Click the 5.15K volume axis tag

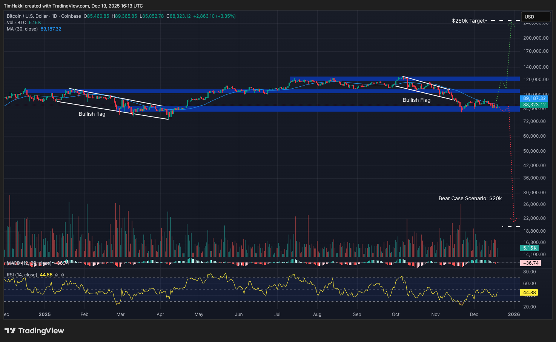pyautogui.click(x=530, y=248)
